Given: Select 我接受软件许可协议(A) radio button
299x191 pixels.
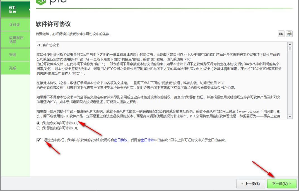Looking at the screenshot, I should (x=38, y=123).
